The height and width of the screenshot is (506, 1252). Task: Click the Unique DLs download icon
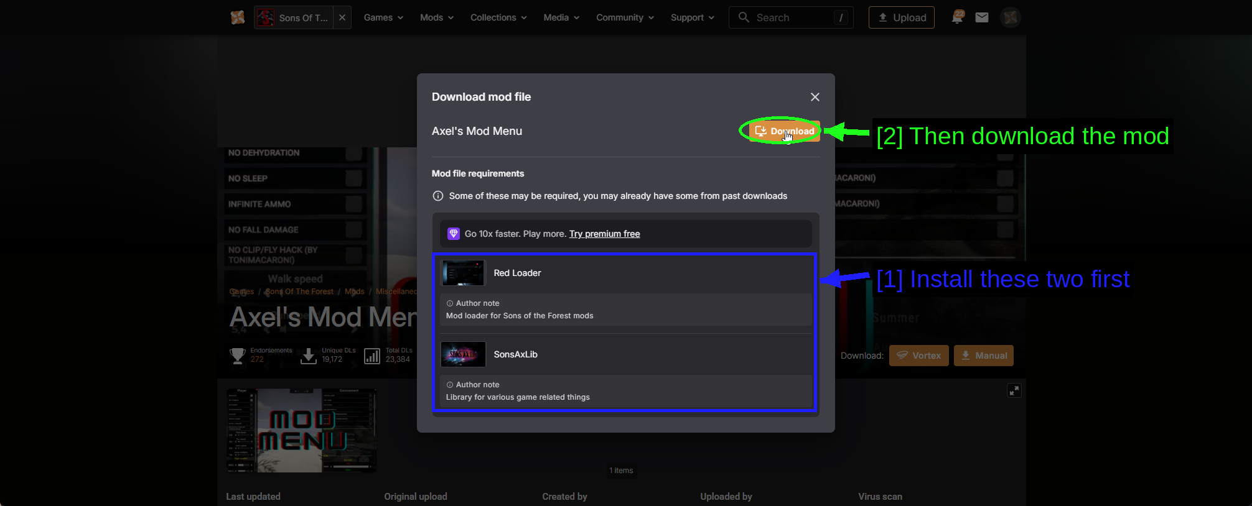pyautogui.click(x=309, y=356)
